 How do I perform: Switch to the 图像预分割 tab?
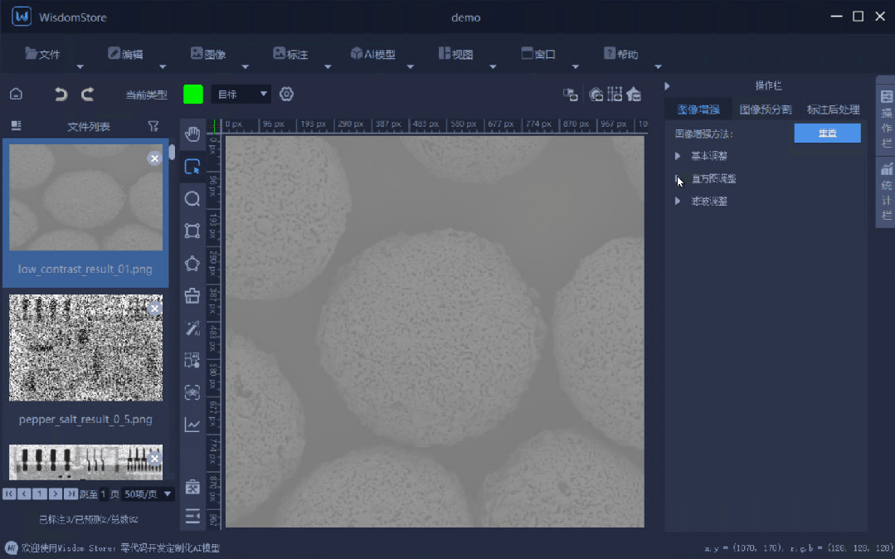point(766,109)
